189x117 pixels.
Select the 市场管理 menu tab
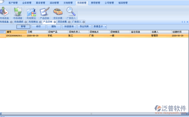pyautogui.click(x=82, y=3)
